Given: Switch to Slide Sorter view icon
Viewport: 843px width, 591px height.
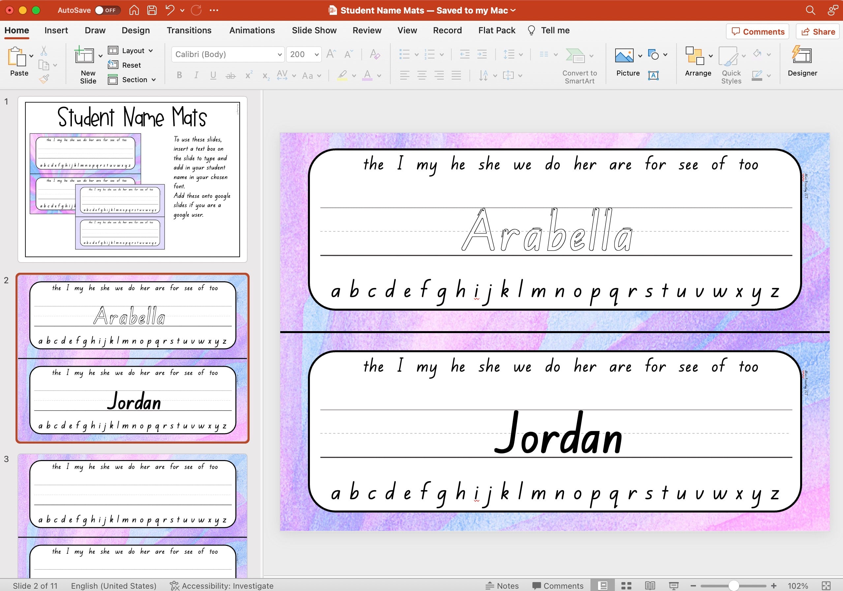Looking at the screenshot, I should click(x=626, y=585).
